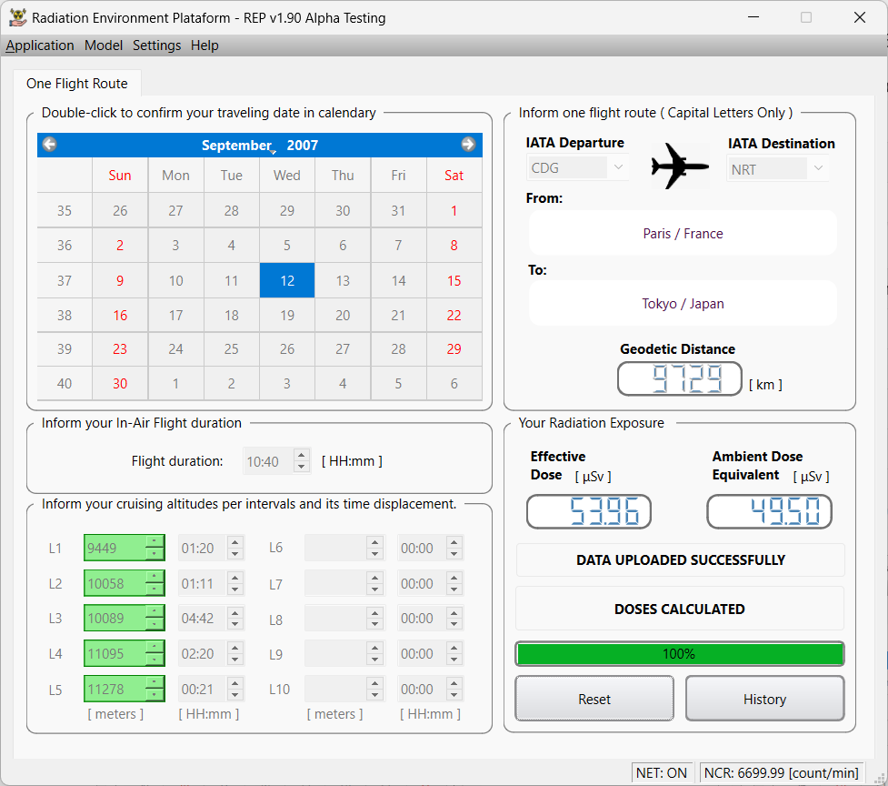Image resolution: width=888 pixels, height=786 pixels.
Task: Select September 19 in the calendar
Action: click(x=287, y=316)
